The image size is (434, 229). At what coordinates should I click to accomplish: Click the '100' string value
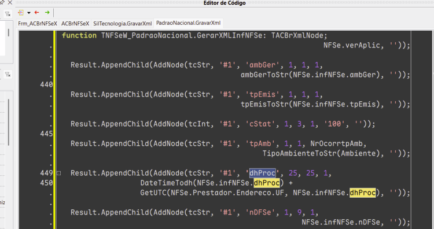[334, 124]
